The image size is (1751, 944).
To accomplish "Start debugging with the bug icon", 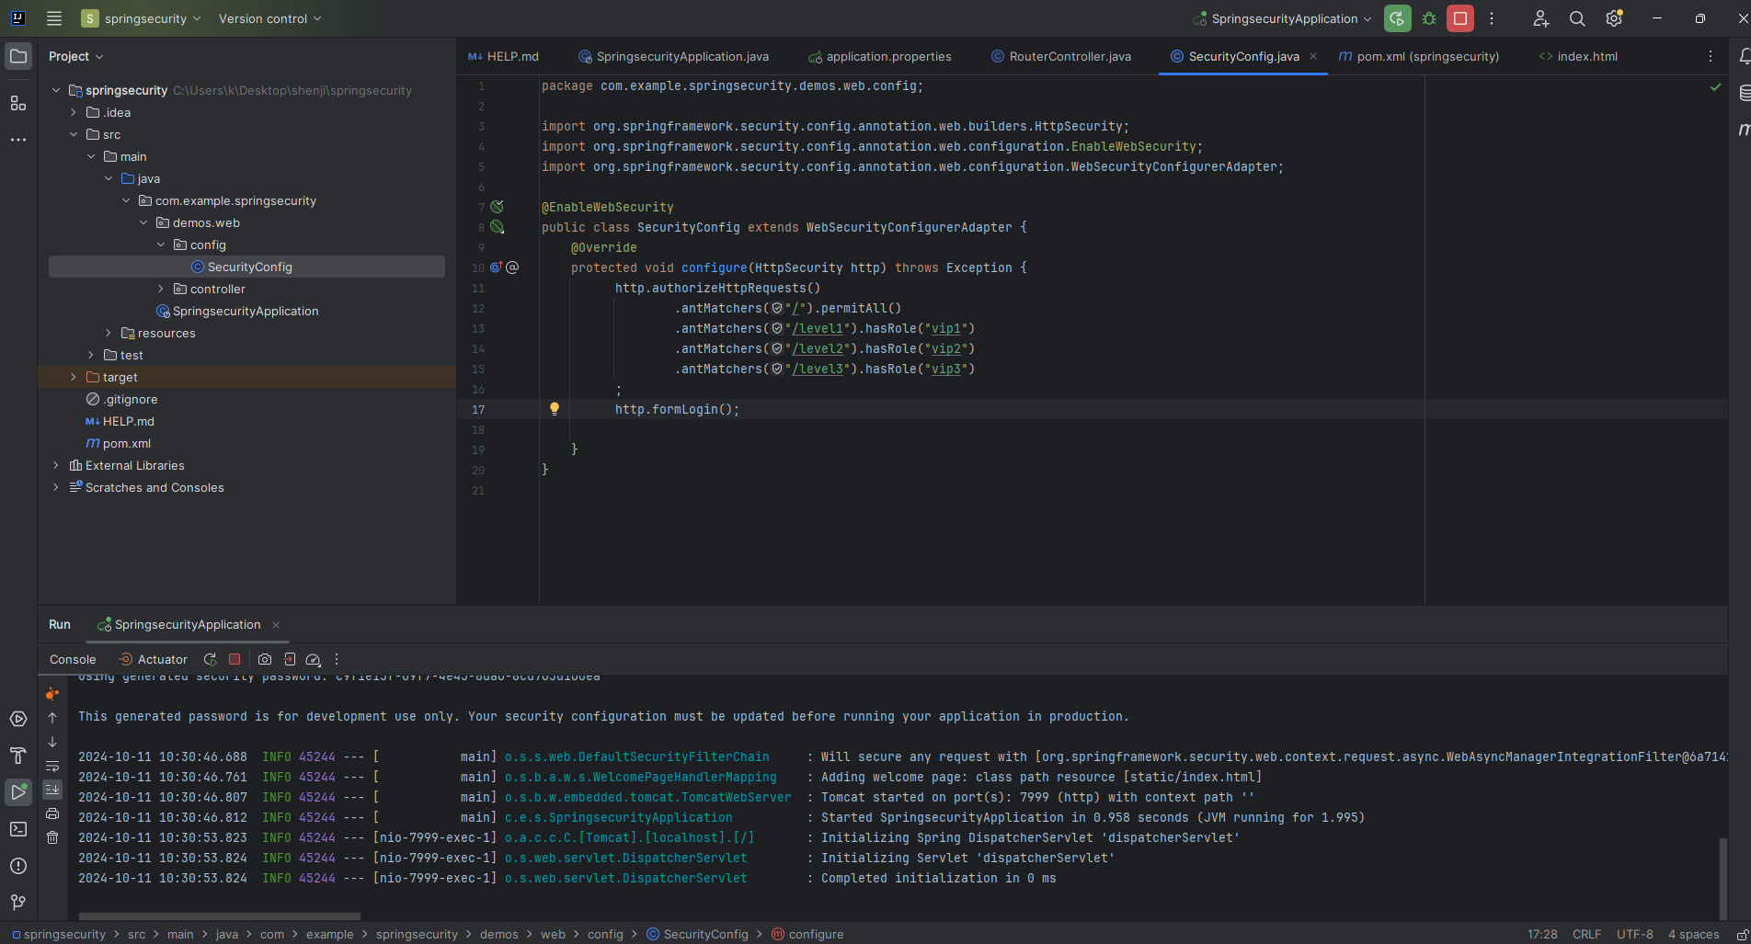I will click(x=1429, y=18).
